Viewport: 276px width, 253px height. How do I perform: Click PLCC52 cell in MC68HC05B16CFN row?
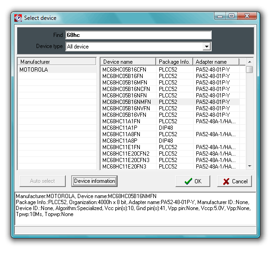click(168, 70)
